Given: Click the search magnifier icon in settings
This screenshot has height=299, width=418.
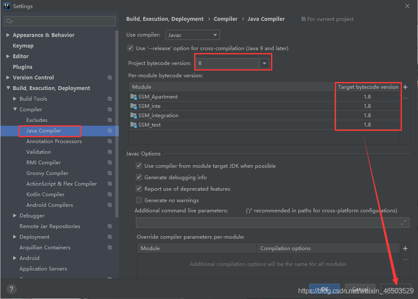Looking at the screenshot, I should (9, 21).
